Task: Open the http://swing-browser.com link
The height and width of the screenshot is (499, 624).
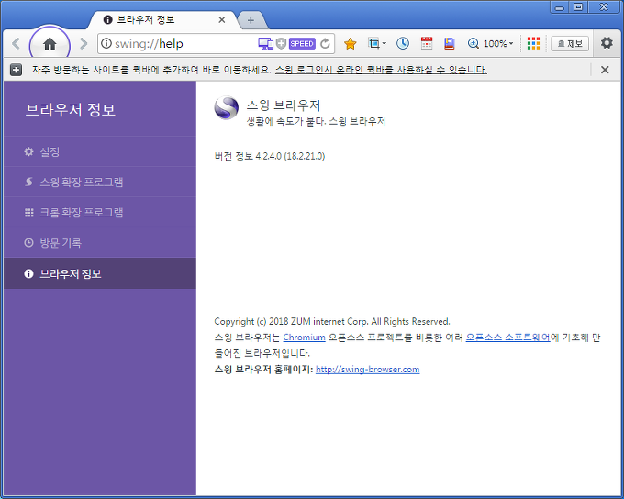Action: click(x=367, y=370)
